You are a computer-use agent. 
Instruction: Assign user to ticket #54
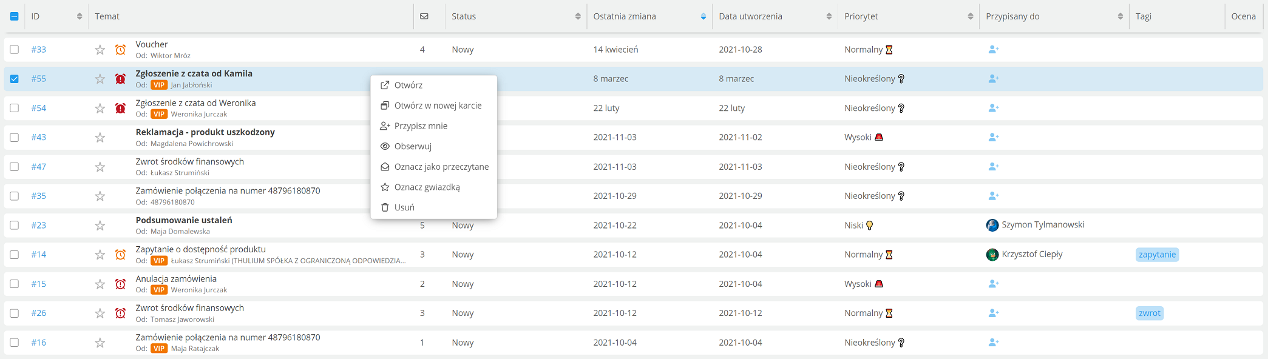point(994,108)
